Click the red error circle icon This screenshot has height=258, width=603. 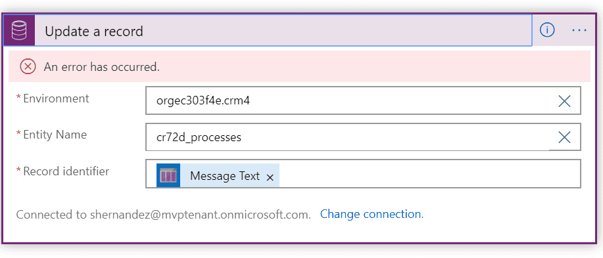pyautogui.click(x=28, y=67)
